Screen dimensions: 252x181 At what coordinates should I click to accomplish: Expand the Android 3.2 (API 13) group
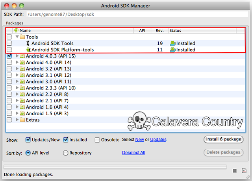click(x=17, y=68)
